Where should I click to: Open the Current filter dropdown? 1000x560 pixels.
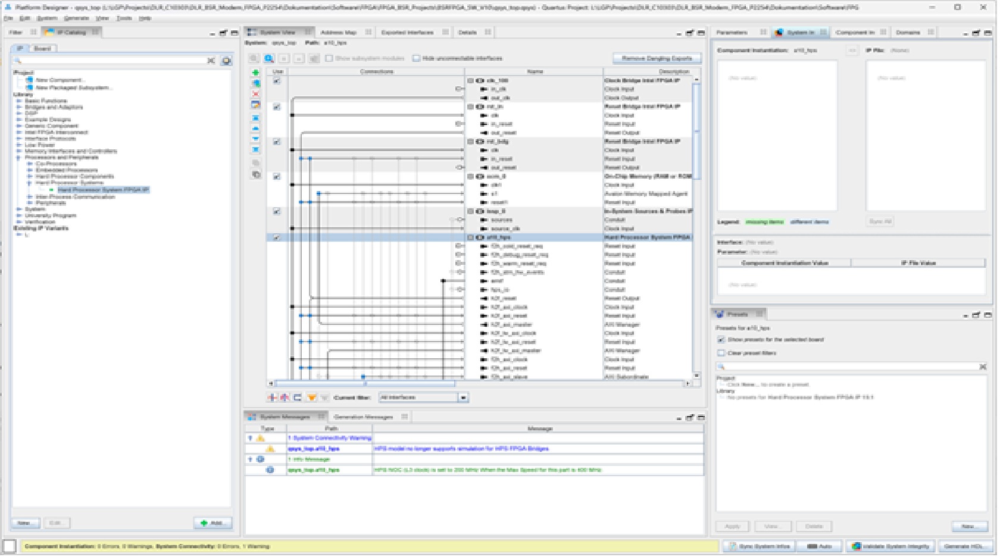point(464,398)
